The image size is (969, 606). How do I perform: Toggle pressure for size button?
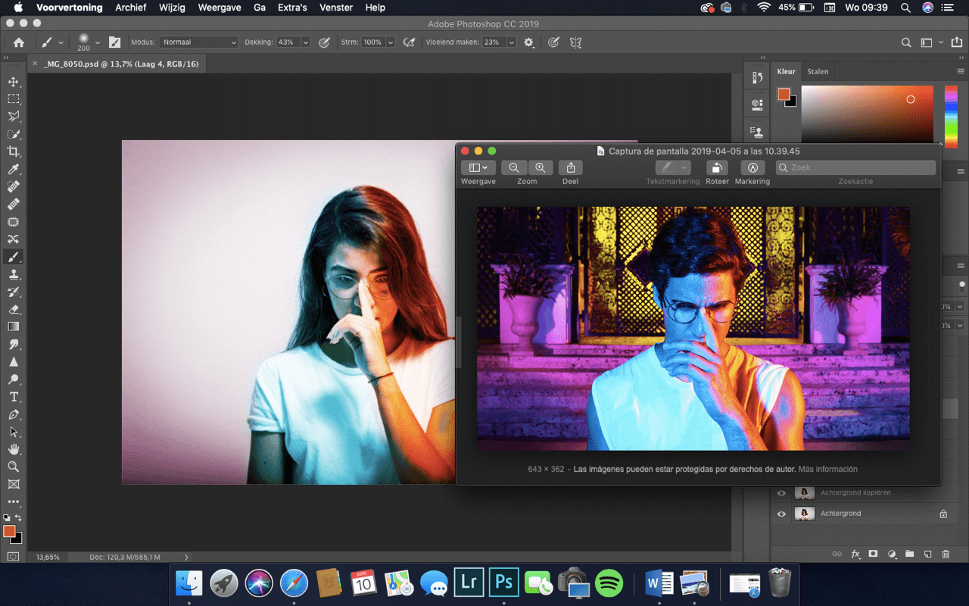click(553, 42)
